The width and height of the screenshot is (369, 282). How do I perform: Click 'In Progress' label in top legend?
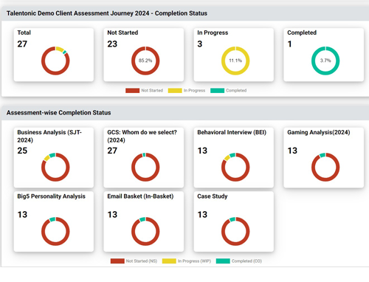(194, 91)
